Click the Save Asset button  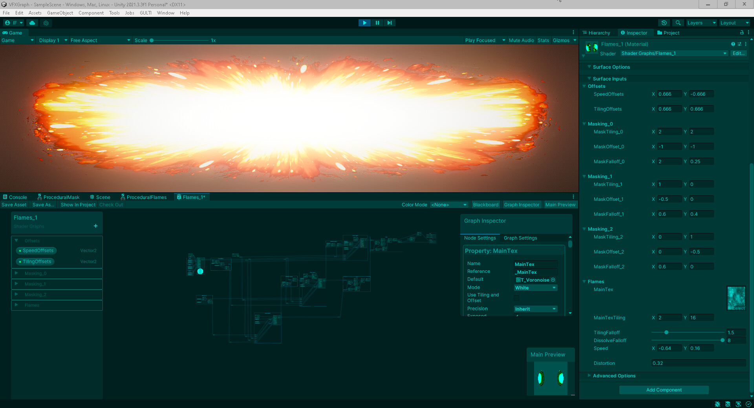14,204
